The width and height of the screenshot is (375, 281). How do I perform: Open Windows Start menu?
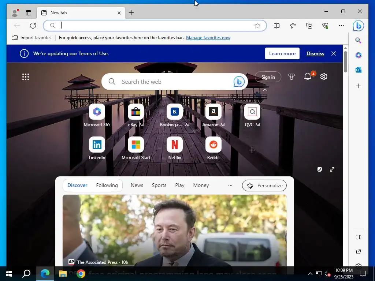click(9, 274)
